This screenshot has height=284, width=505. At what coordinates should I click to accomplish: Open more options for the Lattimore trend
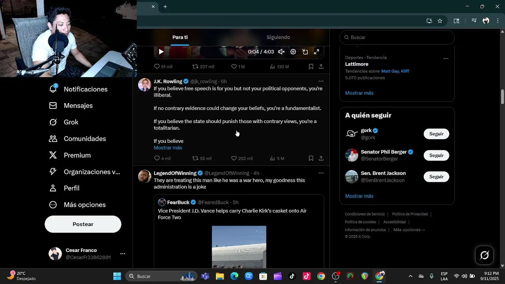click(x=446, y=58)
